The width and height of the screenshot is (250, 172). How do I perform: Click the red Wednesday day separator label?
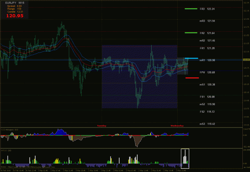pos(177,126)
